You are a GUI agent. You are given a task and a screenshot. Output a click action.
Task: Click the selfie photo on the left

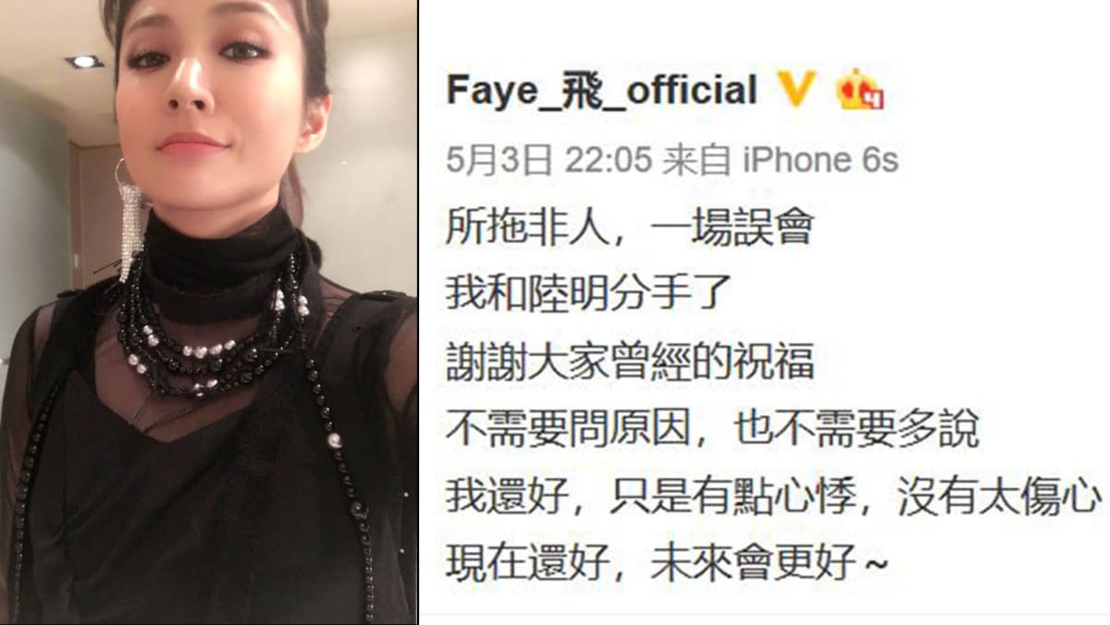pyautogui.click(x=208, y=312)
